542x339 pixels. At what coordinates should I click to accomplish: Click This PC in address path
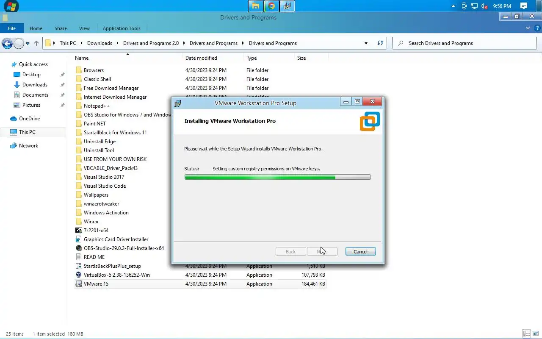coord(68,43)
